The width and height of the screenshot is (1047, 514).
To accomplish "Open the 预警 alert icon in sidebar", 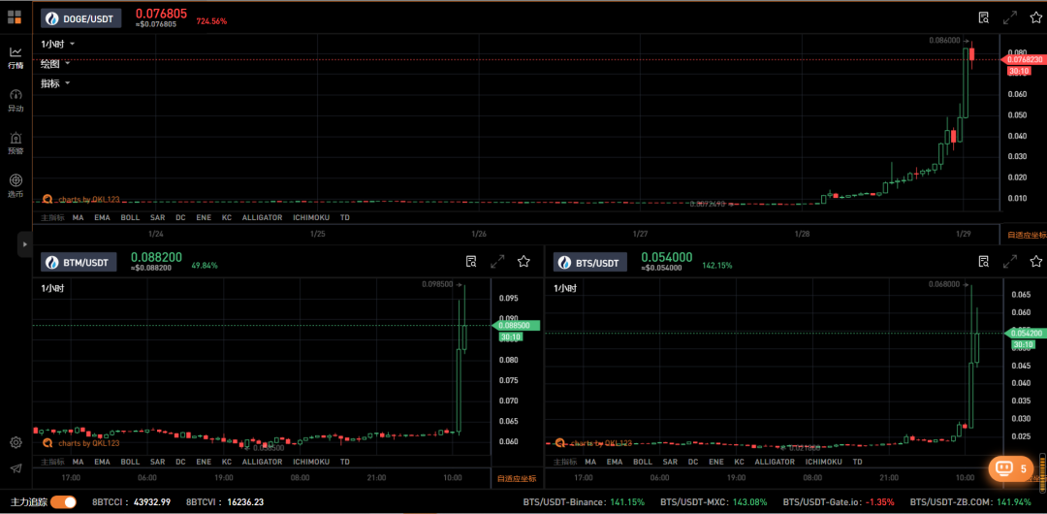I will point(16,143).
